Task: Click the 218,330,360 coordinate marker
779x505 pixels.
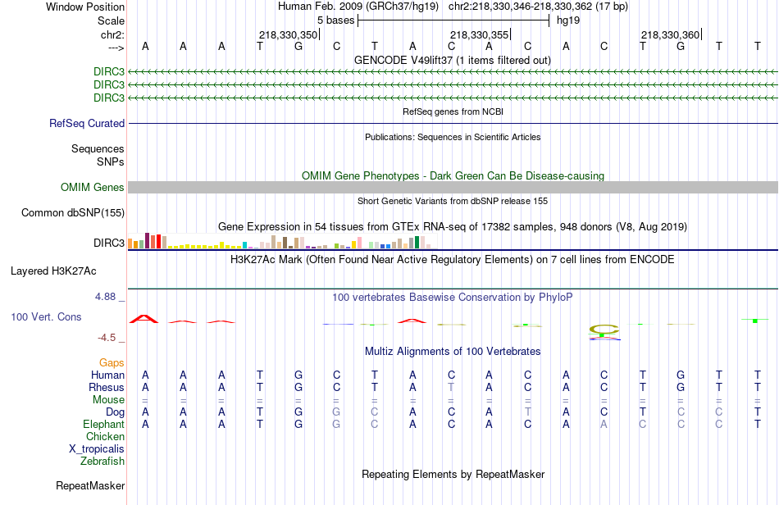Action: point(670,34)
